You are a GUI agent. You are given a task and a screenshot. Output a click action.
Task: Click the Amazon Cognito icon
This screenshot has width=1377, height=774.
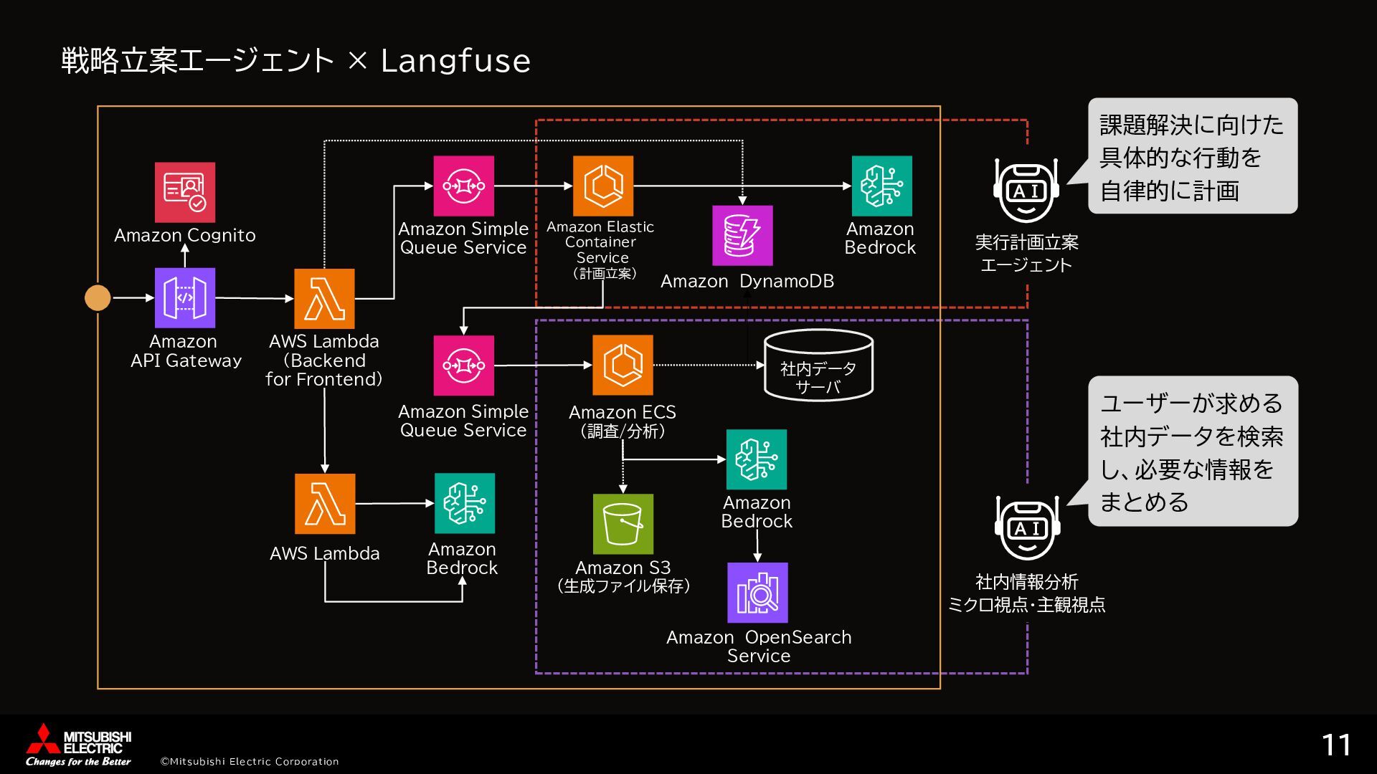[185, 192]
